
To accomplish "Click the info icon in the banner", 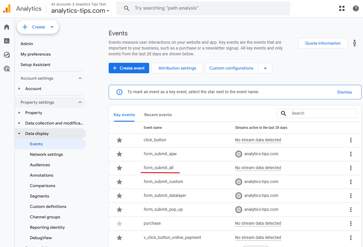I will click(119, 92).
